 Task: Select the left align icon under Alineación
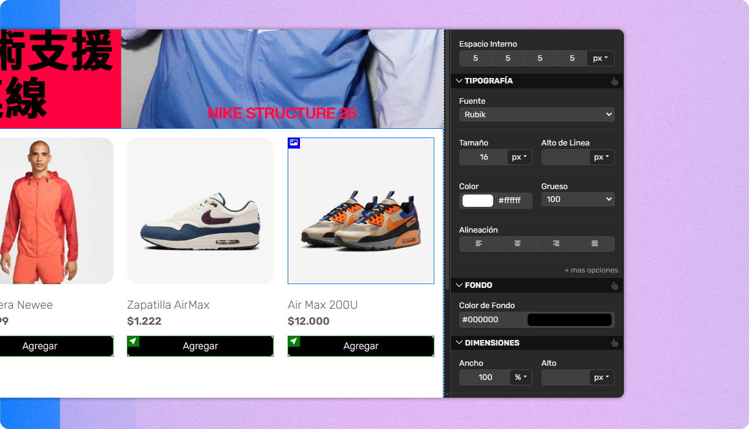point(478,244)
